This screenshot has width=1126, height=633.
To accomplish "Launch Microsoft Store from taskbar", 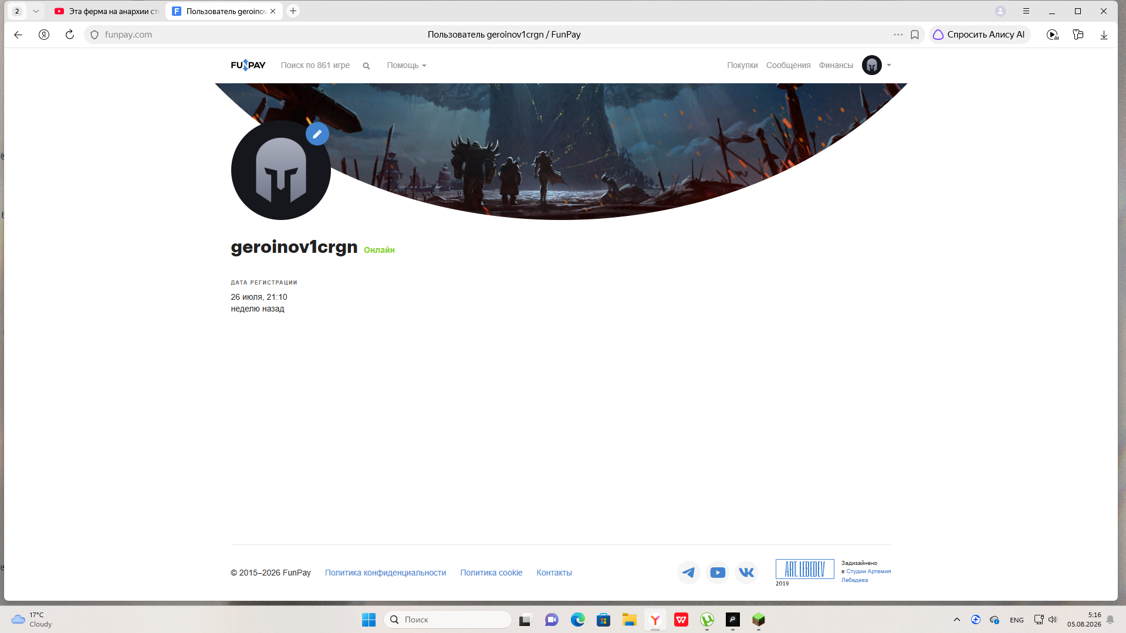I will tap(604, 620).
